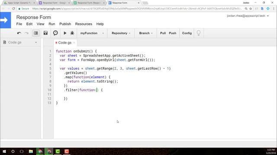
Task: Select the Code.gs editor tab
Action: (x=64, y=43)
